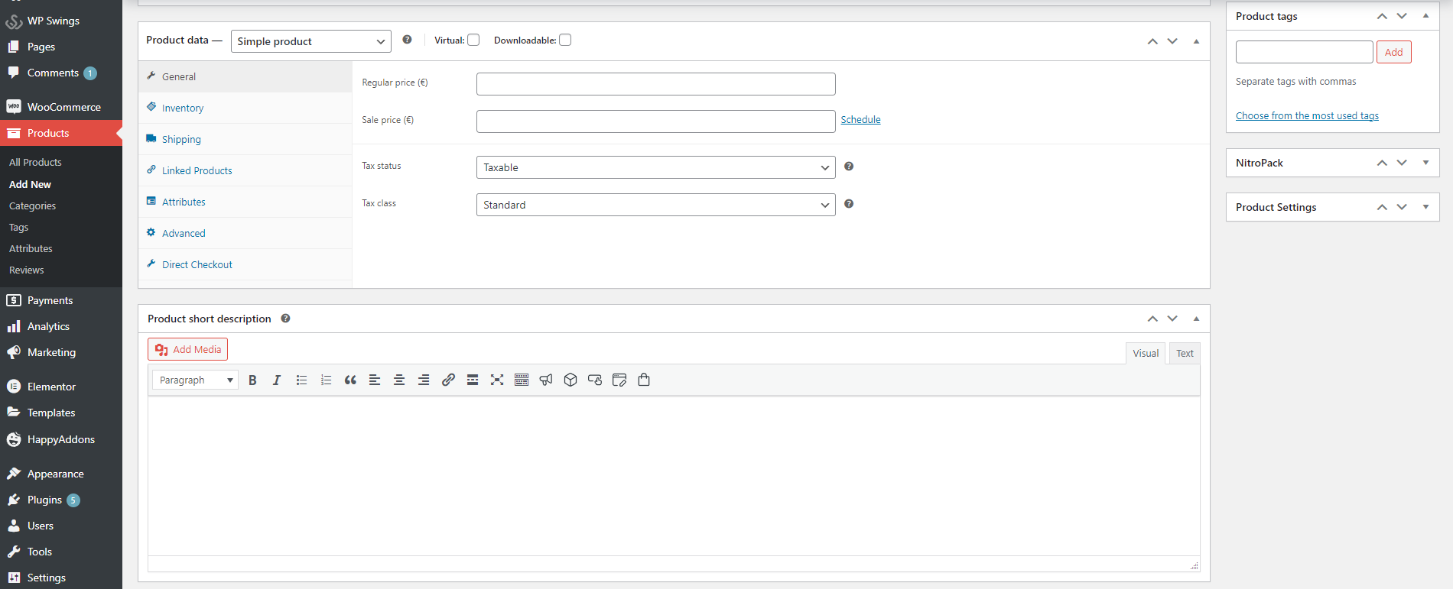The width and height of the screenshot is (1453, 589).
Task: Expand the NitroPack panel toggle arrow
Action: pos(1425,163)
